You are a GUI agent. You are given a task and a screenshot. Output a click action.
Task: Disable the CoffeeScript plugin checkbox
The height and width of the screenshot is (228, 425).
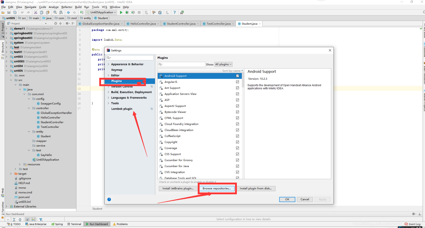coord(237,136)
